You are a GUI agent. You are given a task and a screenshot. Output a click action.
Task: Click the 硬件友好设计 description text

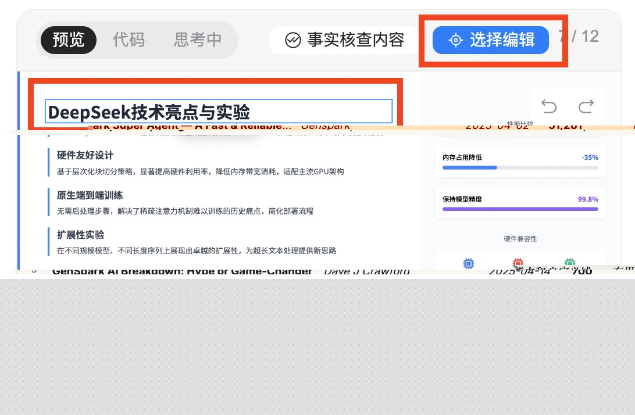point(201,171)
